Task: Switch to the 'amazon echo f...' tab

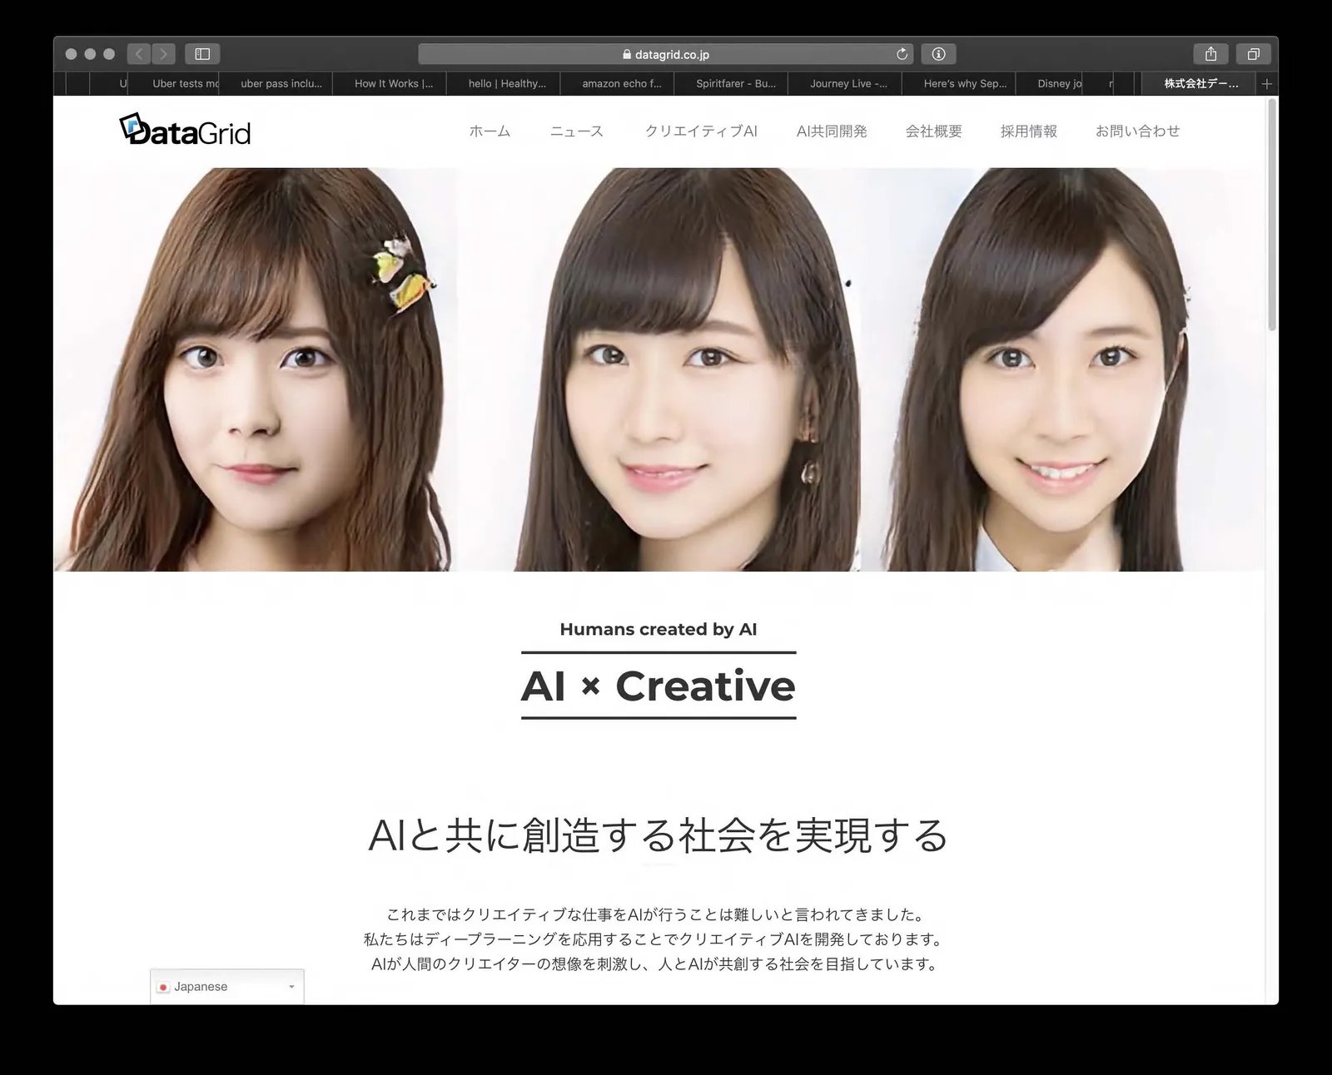Action: click(618, 83)
